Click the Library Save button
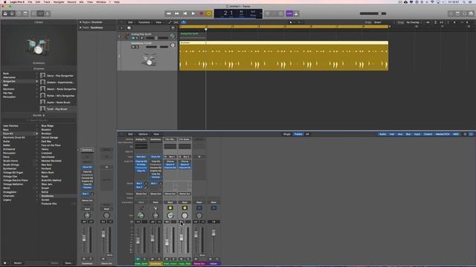 pos(68,263)
